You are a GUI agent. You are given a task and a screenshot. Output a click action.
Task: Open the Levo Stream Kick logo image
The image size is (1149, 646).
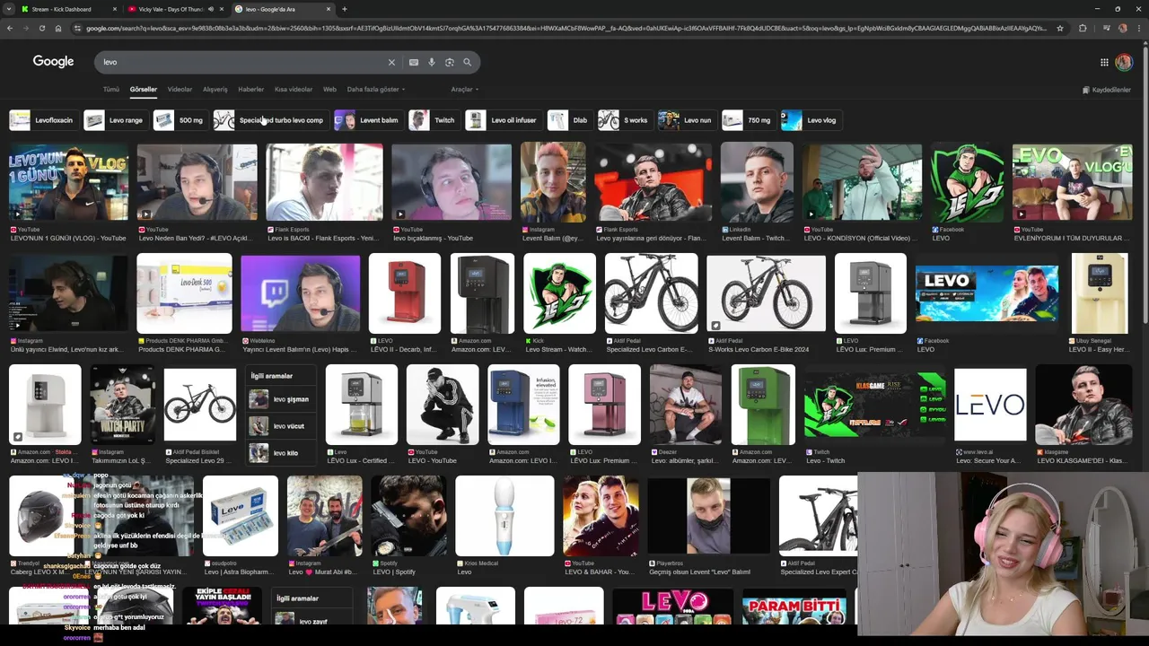[x=559, y=294]
